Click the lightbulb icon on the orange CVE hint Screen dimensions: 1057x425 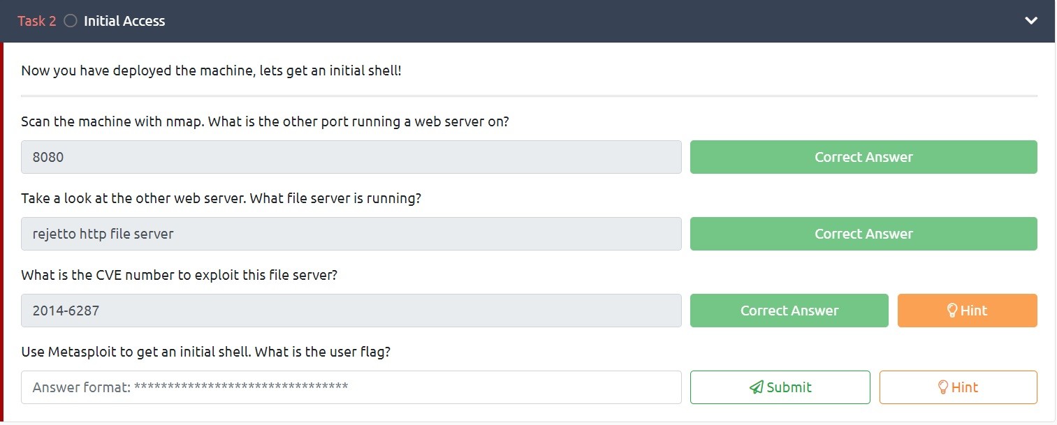(x=952, y=311)
